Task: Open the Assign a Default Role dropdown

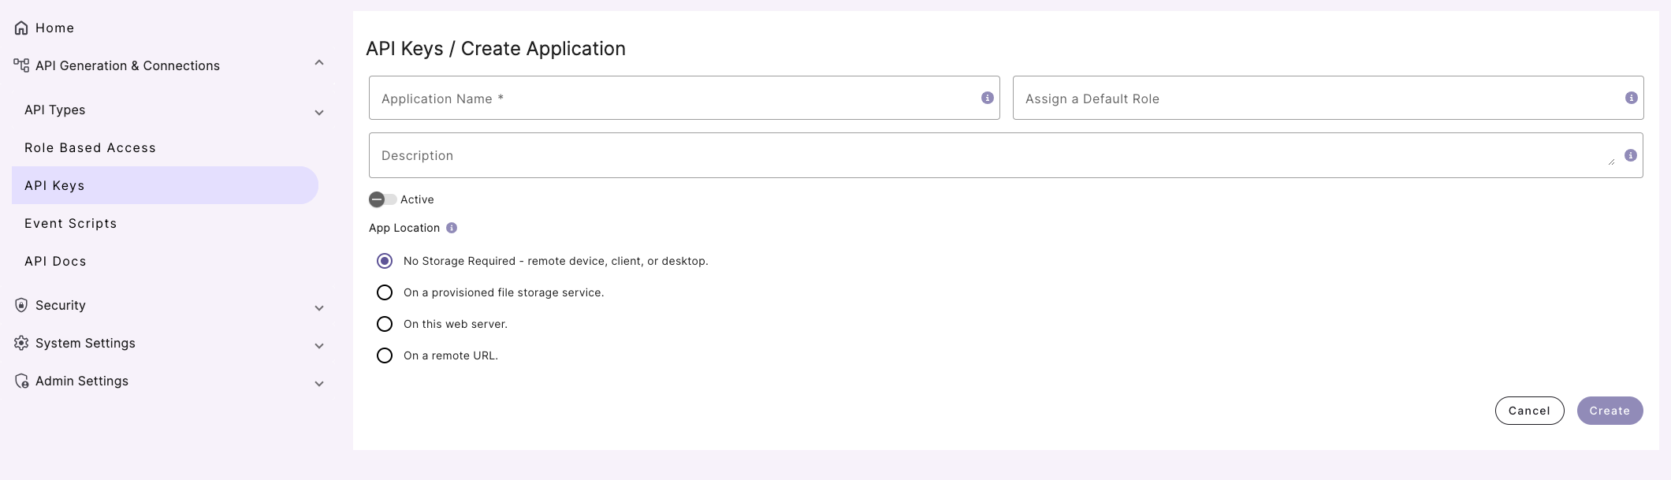Action: (x=1316, y=99)
